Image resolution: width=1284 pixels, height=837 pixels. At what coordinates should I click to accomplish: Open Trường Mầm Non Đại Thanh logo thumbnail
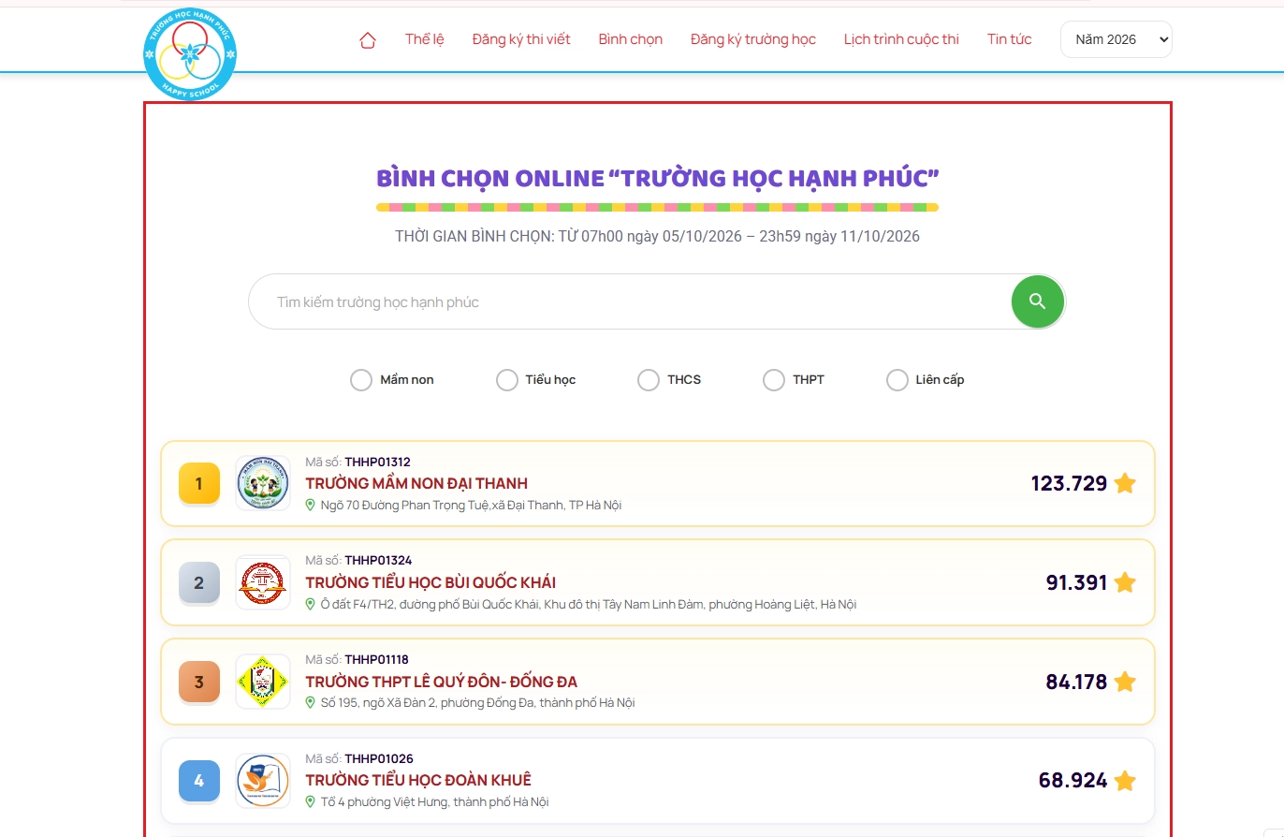tap(263, 483)
